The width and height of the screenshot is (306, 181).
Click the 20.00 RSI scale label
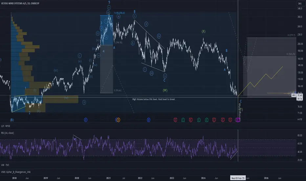coord(300,160)
